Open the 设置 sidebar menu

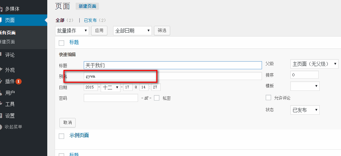[10, 116]
